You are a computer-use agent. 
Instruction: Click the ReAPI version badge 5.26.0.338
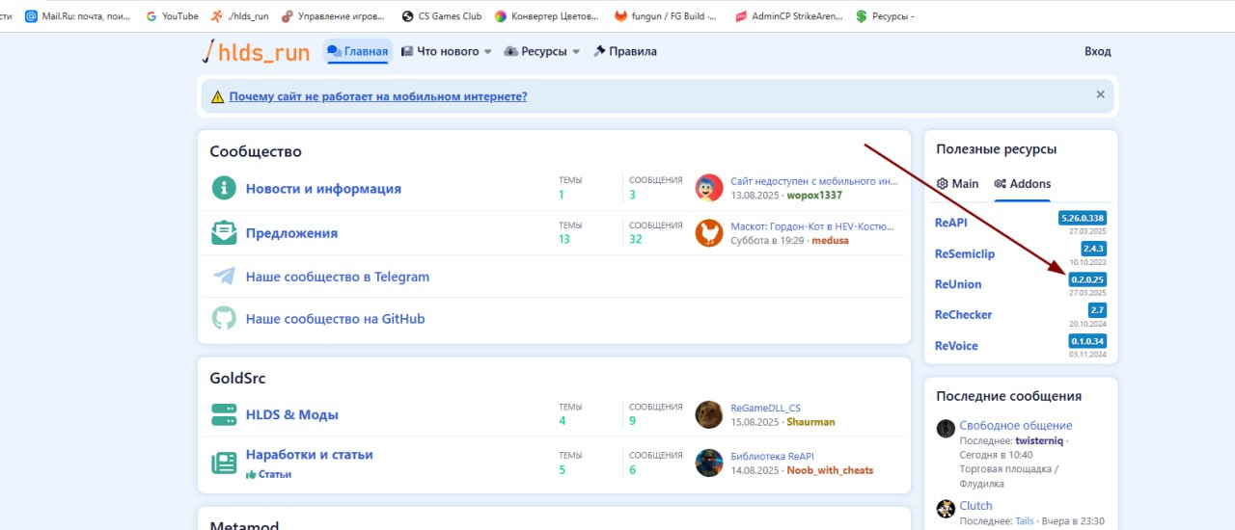(x=1082, y=218)
